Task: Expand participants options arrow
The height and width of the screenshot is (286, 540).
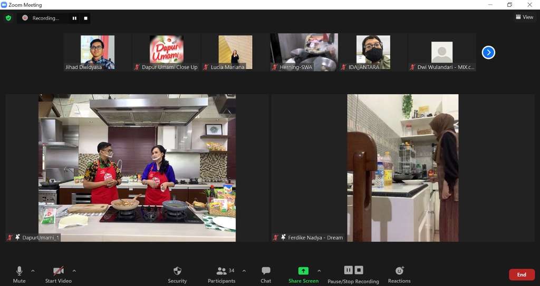Action: pyautogui.click(x=244, y=271)
